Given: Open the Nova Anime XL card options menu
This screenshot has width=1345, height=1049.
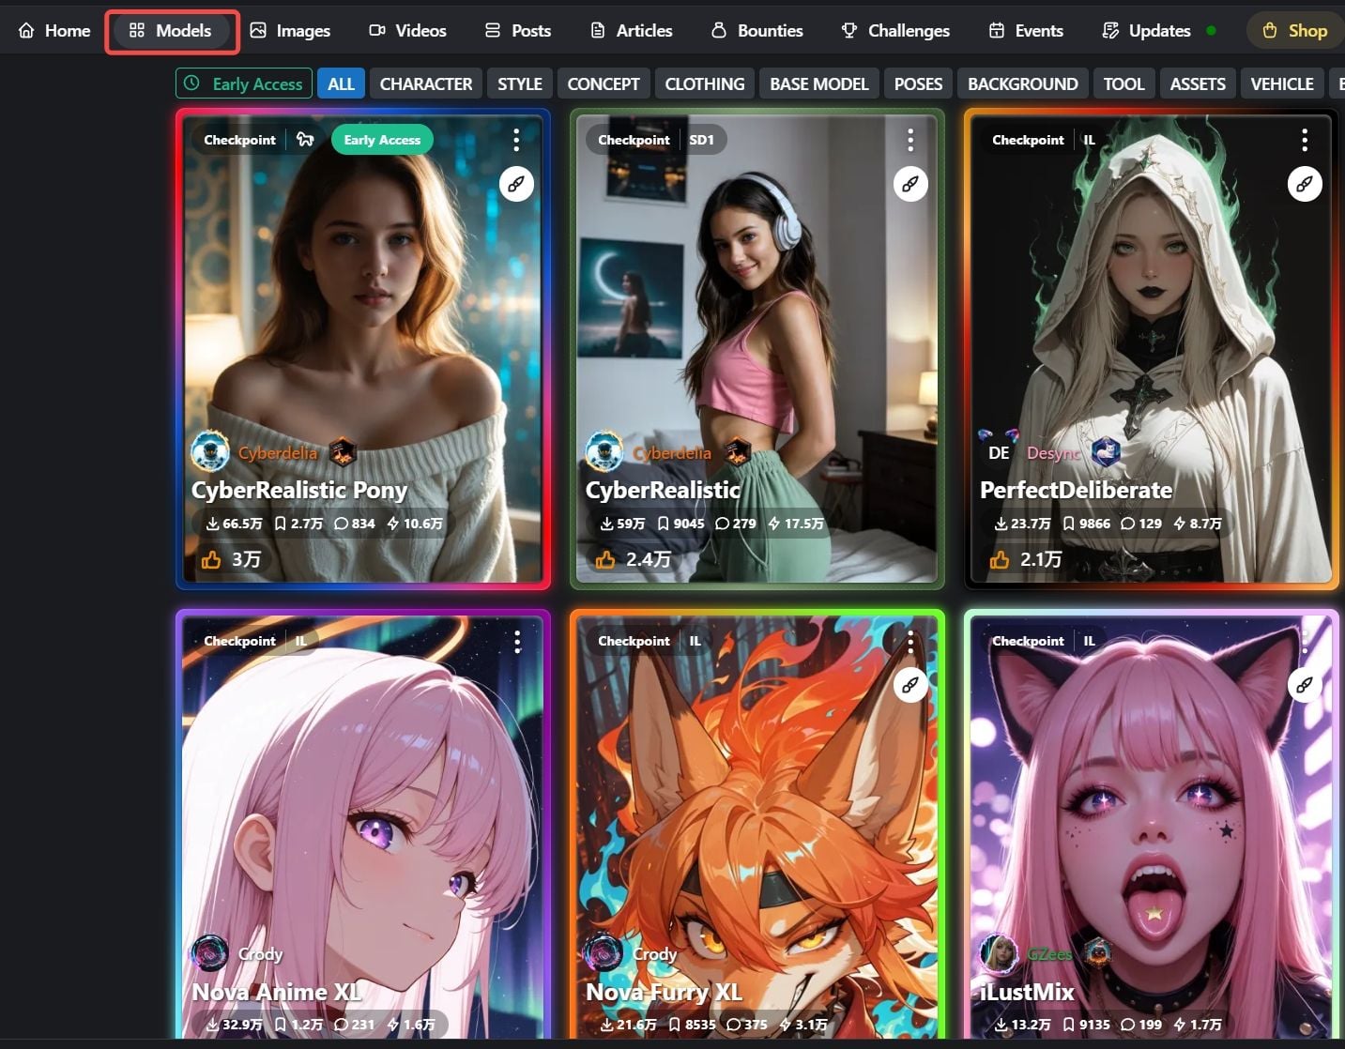Looking at the screenshot, I should pos(517,642).
